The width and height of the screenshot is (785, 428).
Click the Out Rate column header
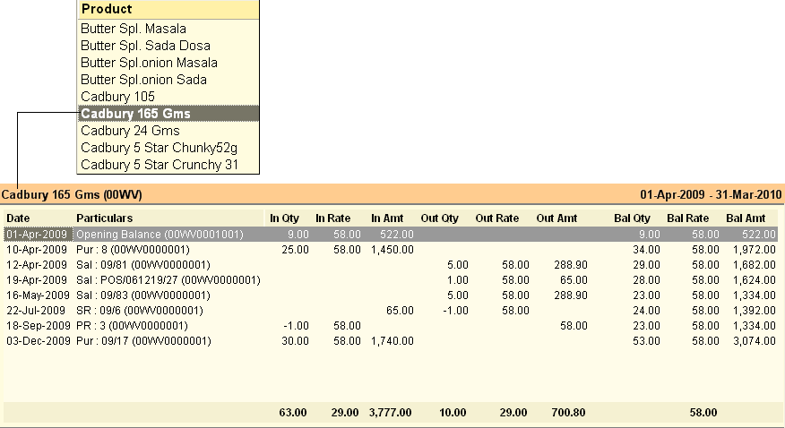[497, 218]
